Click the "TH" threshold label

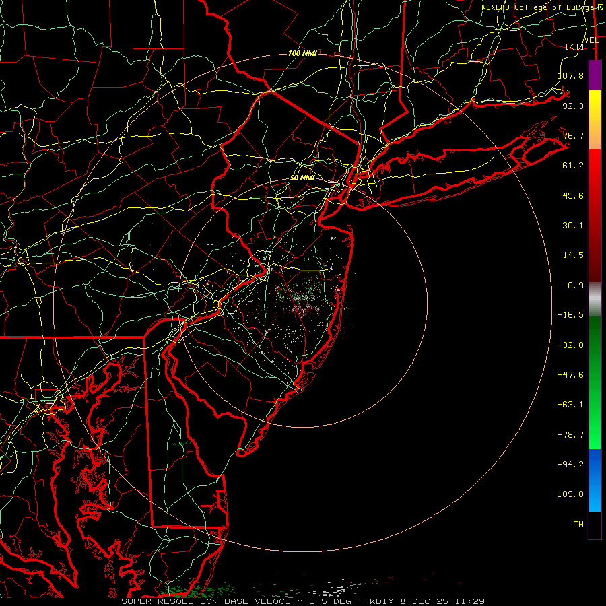click(x=578, y=525)
